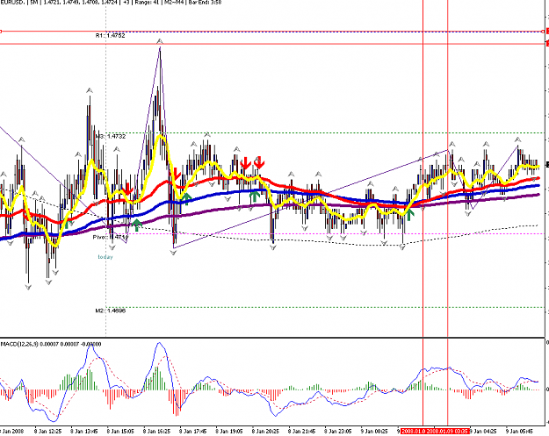Click the '9 Jan 05:45' time axis label
The height and width of the screenshot is (436, 549).
point(520,431)
